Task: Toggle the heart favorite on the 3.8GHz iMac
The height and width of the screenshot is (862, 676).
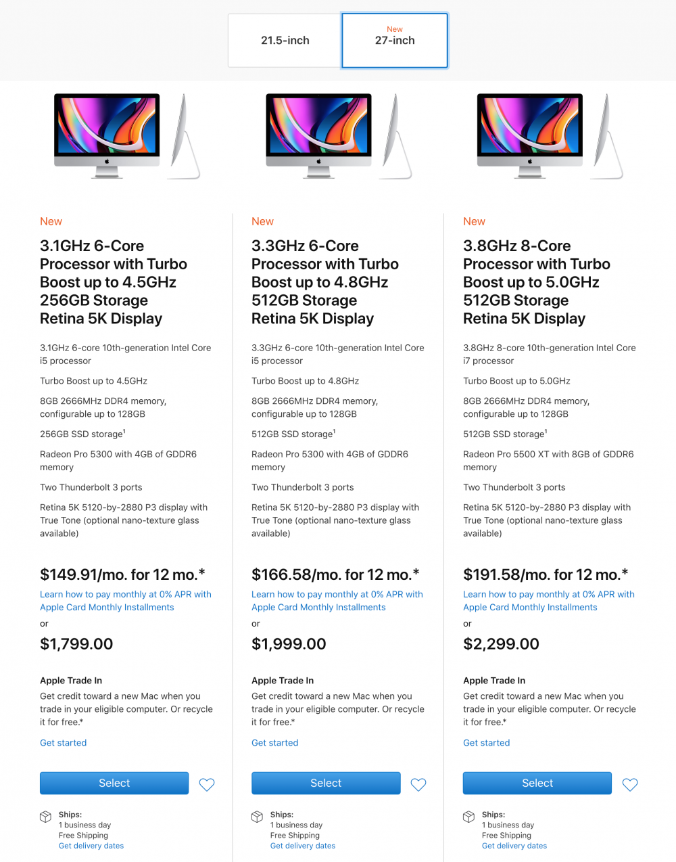Action: 630,784
